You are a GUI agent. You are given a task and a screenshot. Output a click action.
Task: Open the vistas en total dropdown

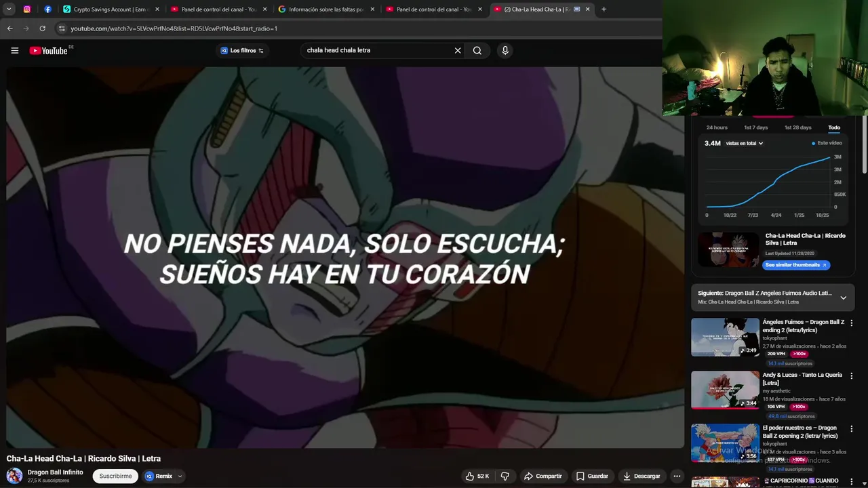pos(745,143)
